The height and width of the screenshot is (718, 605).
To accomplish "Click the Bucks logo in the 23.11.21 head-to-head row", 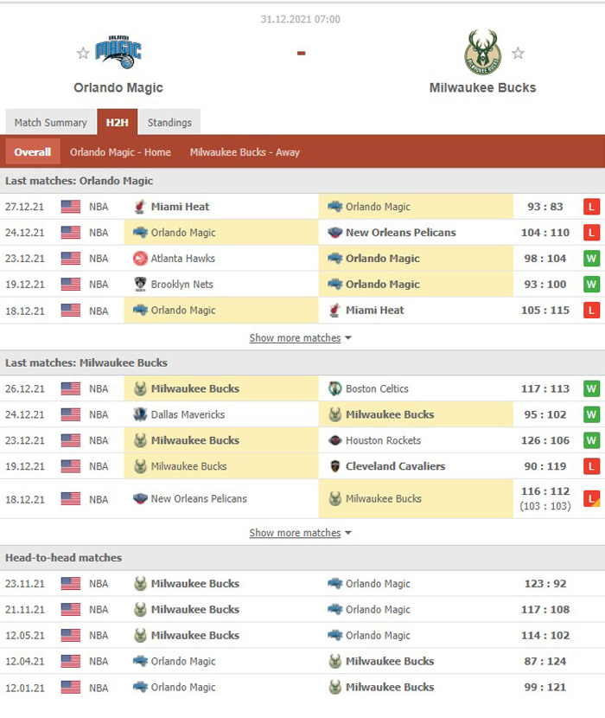I will 140,583.
